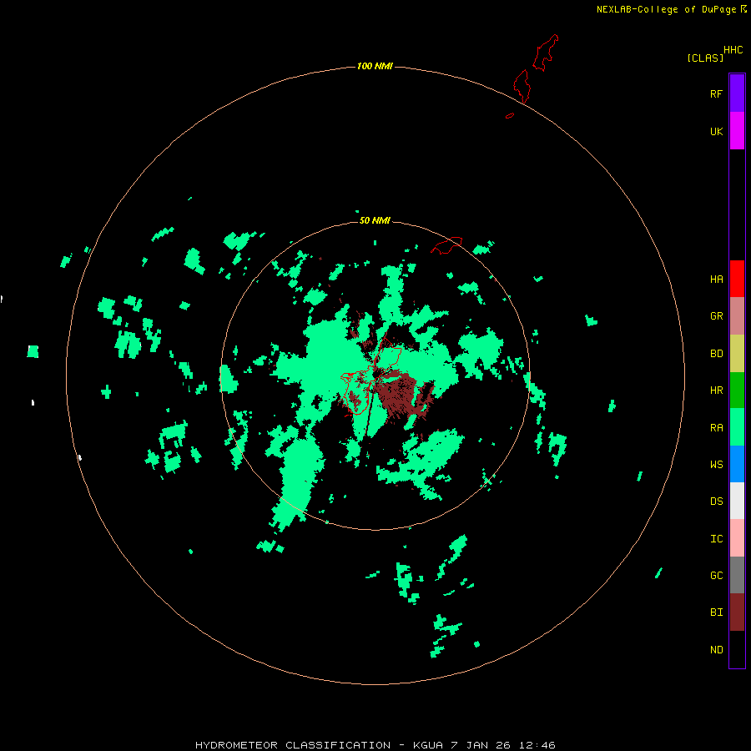Click the DS white legend swatch
This screenshot has width=751, height=751.
click(737, 501)
